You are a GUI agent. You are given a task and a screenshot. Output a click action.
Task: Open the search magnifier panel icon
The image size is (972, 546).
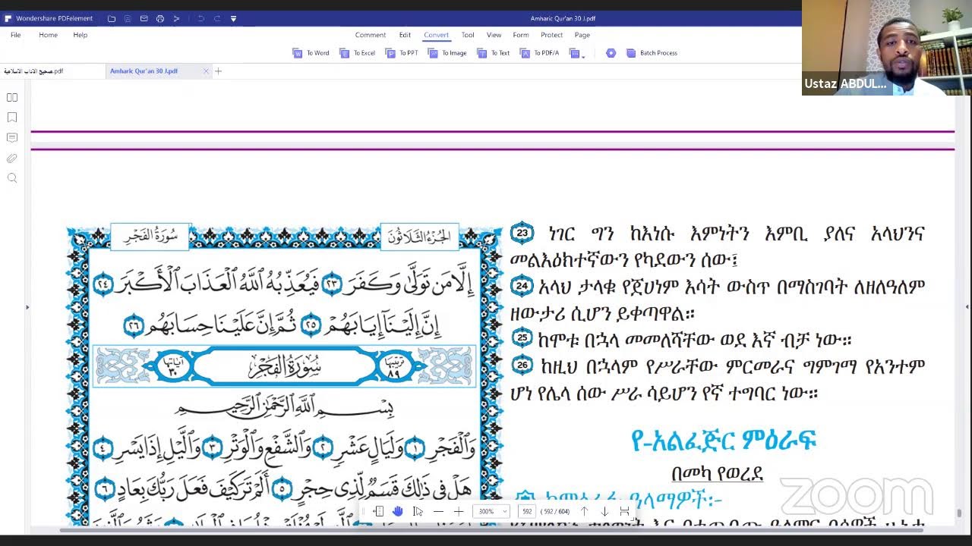(12, 178)
